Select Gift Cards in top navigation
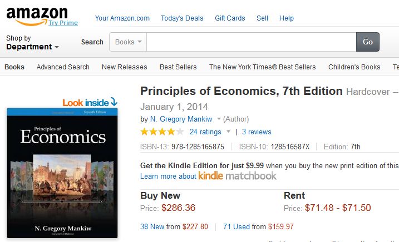This screenshot has width=399, height=242. (x=230, y=18)
